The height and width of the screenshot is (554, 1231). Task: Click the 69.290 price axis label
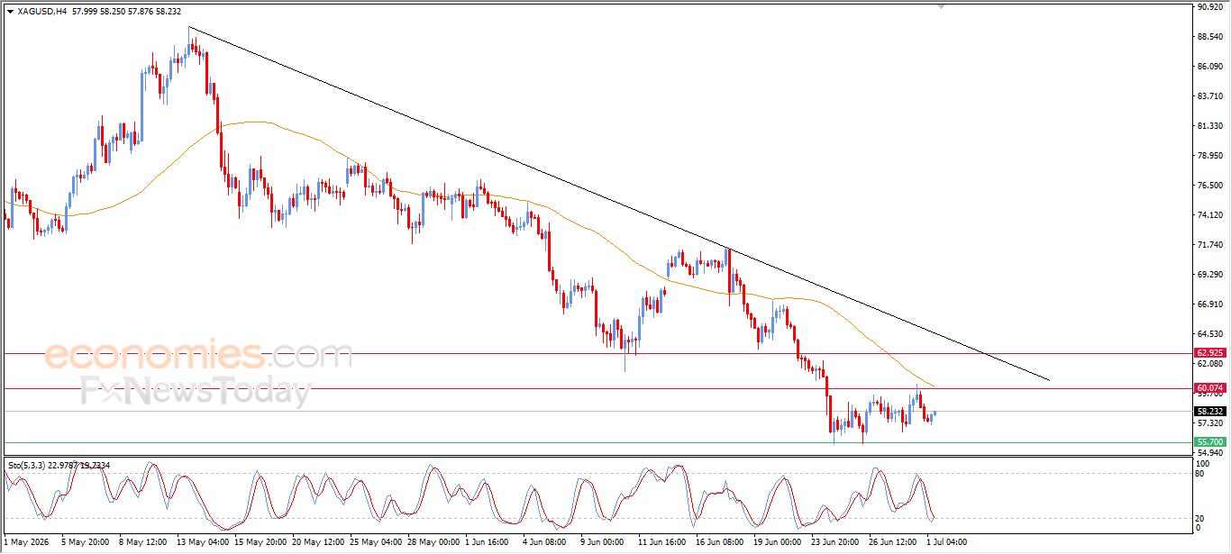point(1209,275)
